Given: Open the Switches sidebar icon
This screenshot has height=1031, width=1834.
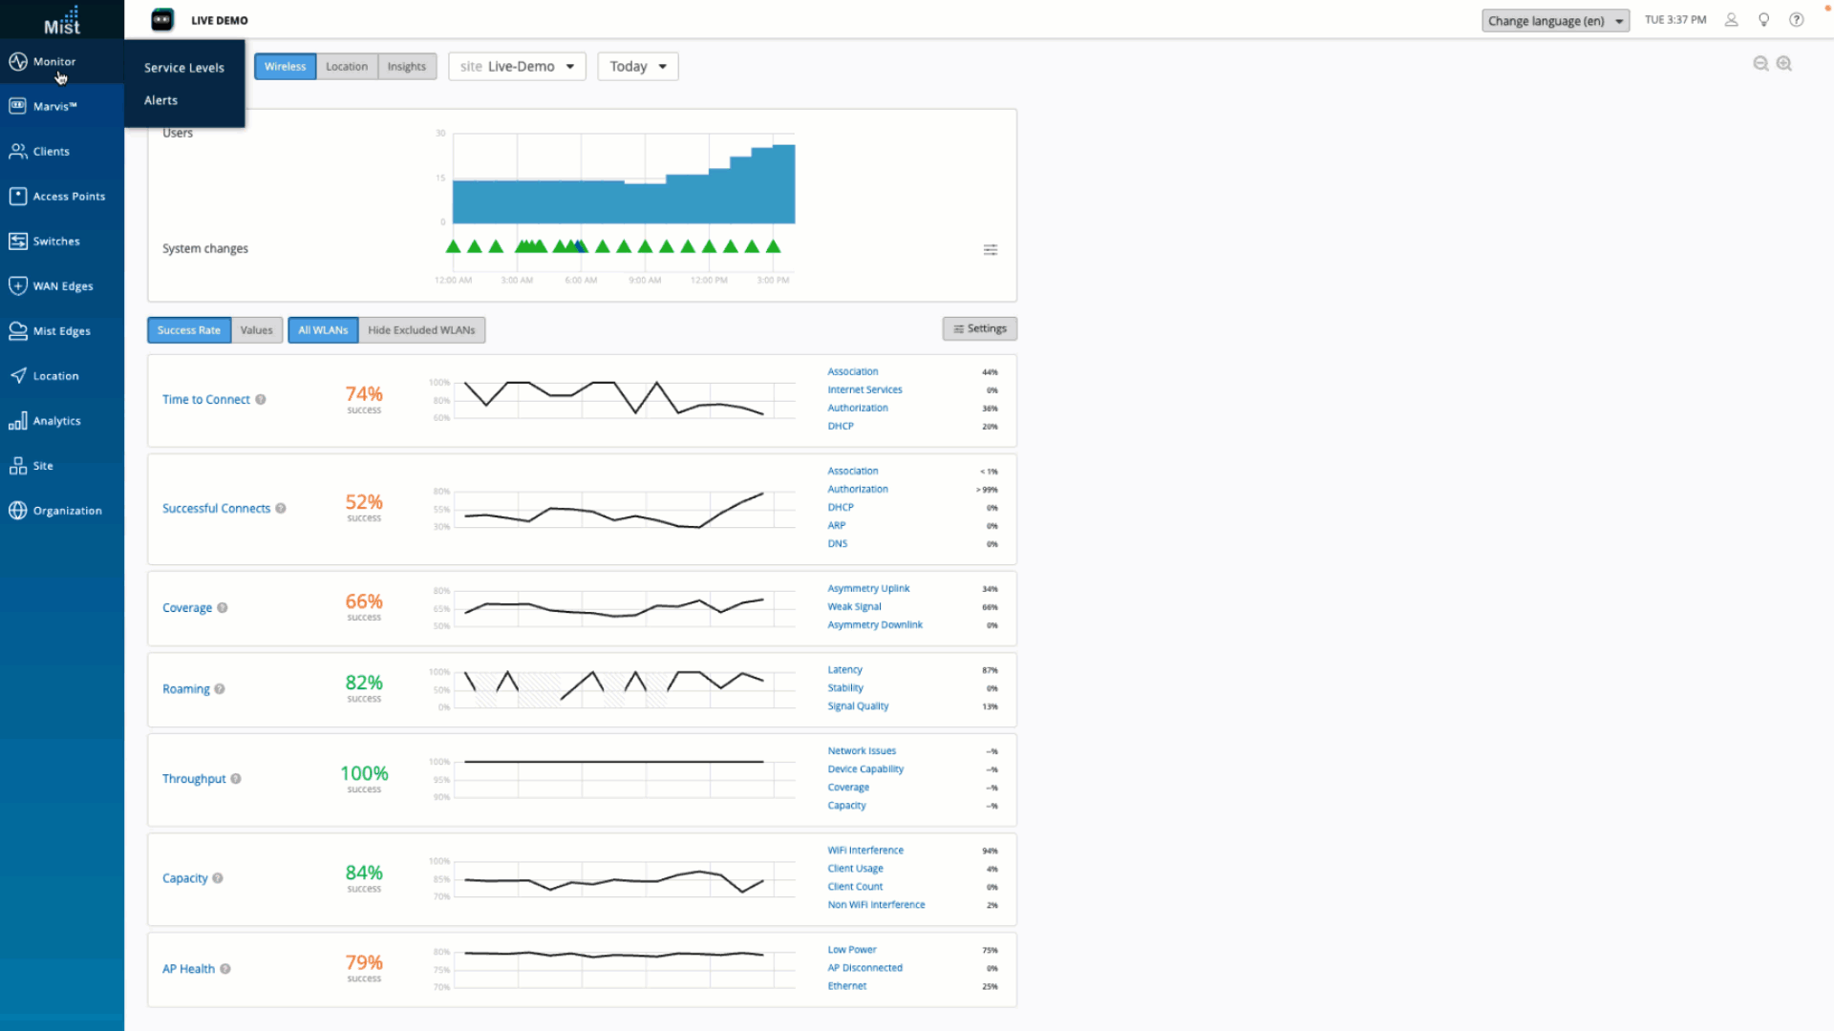Looking at the screenshot, I should (17, 241).
